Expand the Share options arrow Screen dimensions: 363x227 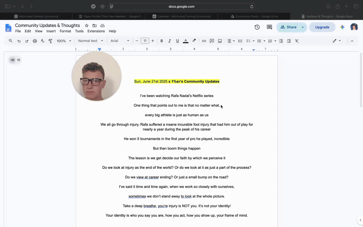click(303, 27)
